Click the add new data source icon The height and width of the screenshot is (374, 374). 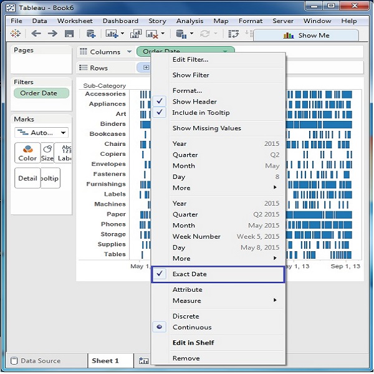tap(91, 34)
